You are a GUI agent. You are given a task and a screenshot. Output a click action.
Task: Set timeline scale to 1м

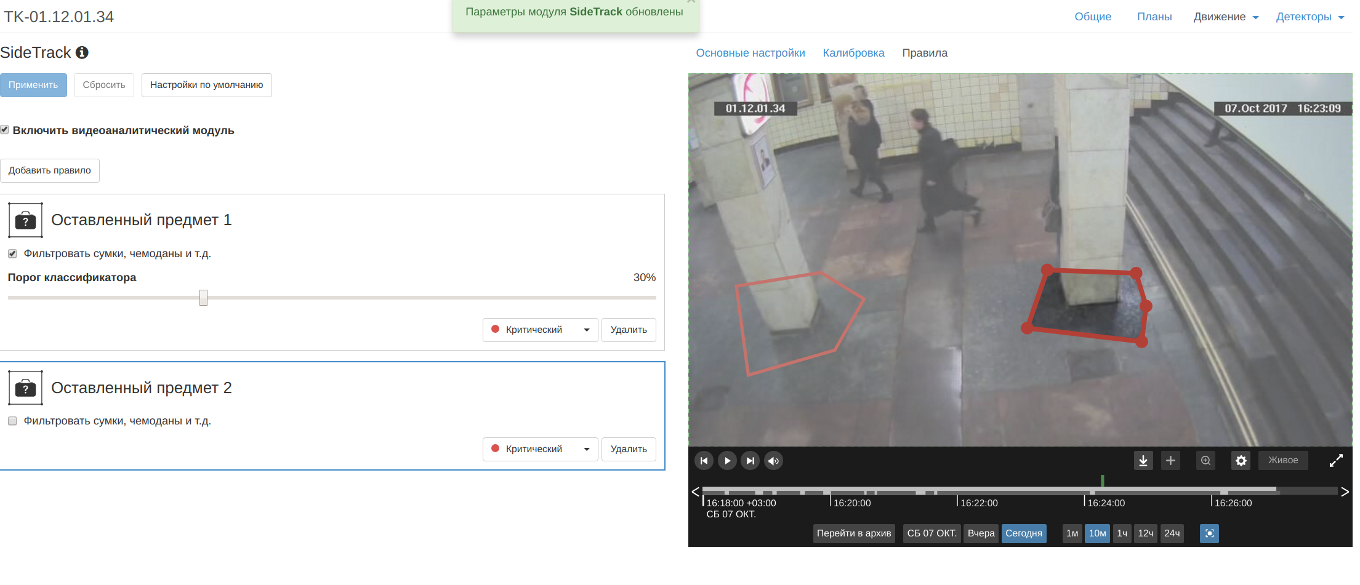1072,533
